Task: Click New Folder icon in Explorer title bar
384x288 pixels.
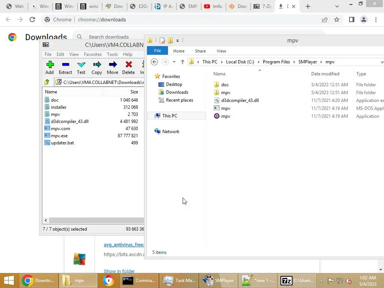Action: click(x=171, y=40)
